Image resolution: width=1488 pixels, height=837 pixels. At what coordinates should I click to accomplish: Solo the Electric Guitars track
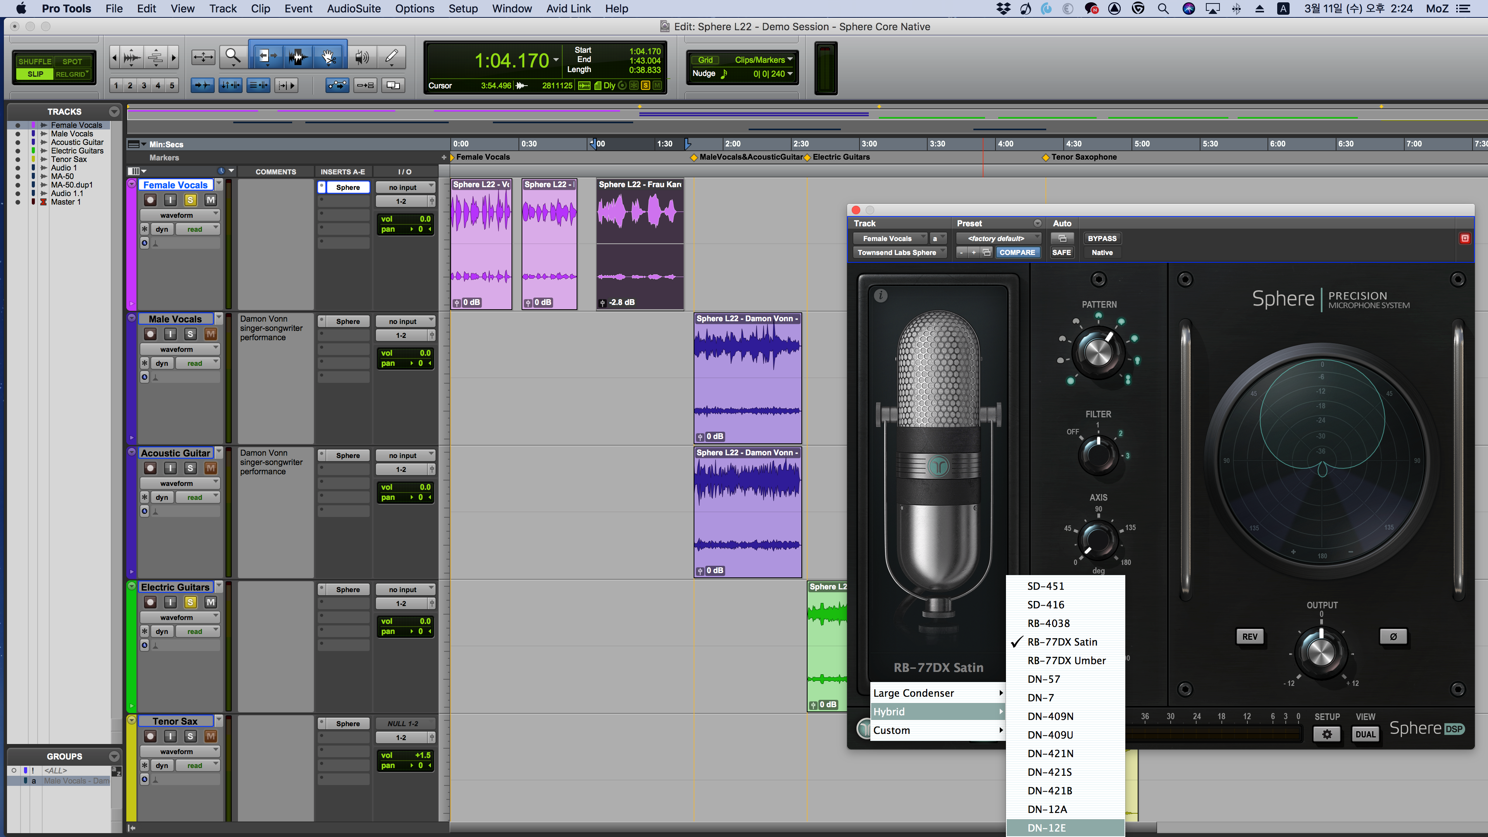click(x=190, y=602)
